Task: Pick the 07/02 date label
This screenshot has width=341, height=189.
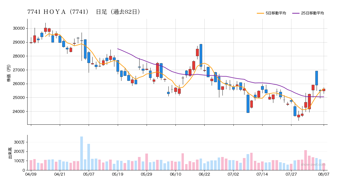Action: click(233, 174)
